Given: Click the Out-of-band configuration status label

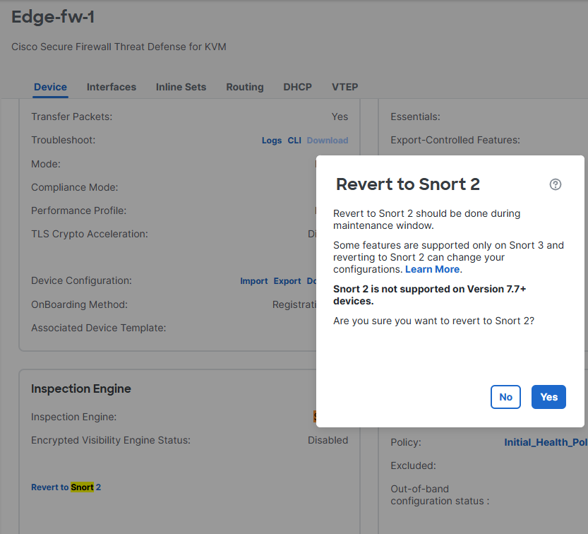Looking at the screenshot, I should pyautogui.click(x=440, y=495).
